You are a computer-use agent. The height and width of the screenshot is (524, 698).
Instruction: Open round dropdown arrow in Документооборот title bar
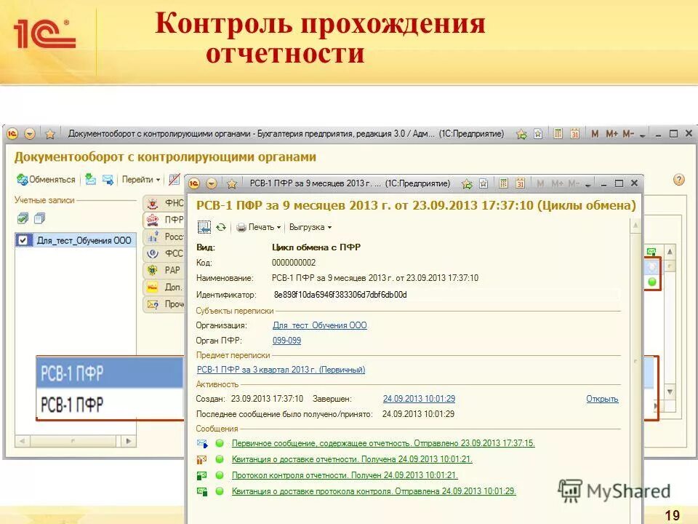[29, 133]
